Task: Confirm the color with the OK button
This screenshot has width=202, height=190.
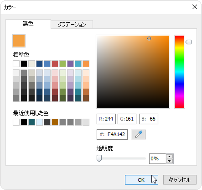Action: point(141,180)
